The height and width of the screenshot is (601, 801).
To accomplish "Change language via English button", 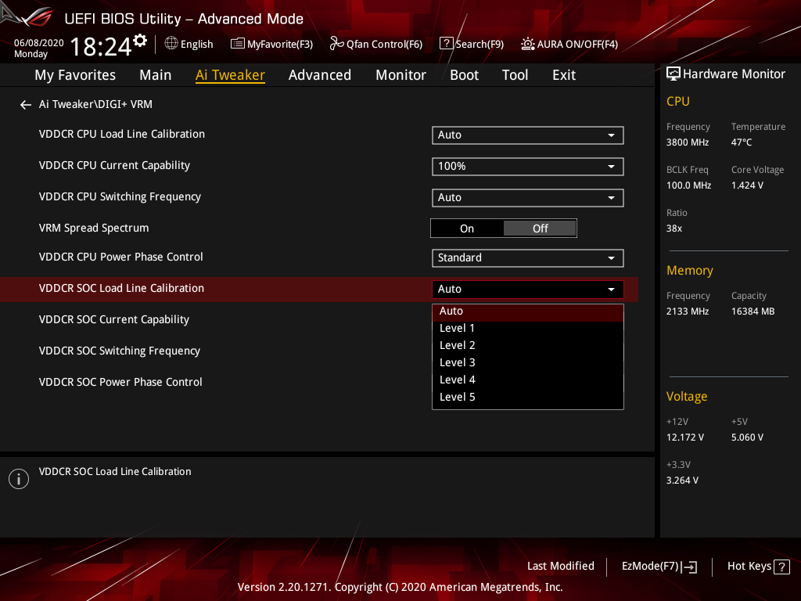I will (x=196, y=45).
